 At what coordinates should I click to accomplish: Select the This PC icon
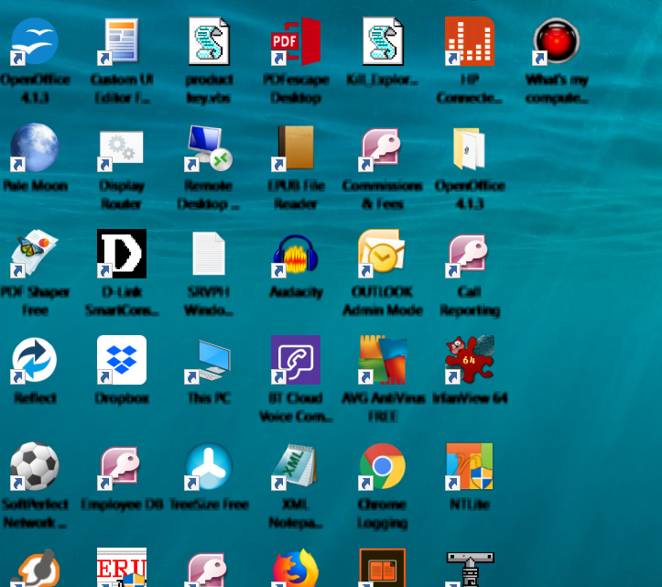coord(210,361)
